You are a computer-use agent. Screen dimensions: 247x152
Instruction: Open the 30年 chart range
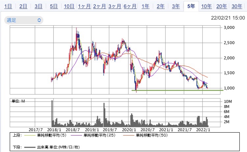click(x=237, y=6)
